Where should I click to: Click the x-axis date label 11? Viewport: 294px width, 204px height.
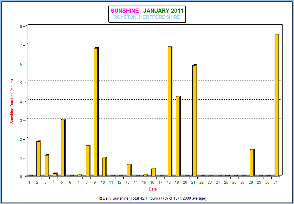[111, 182]
